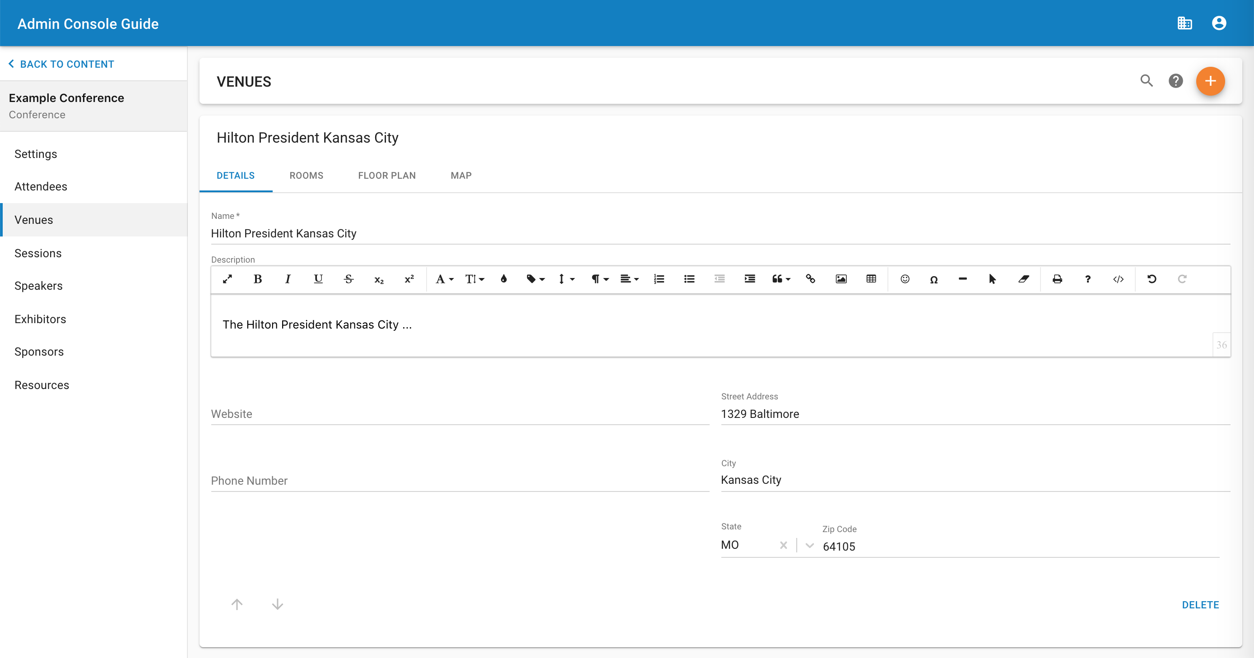1254x658 pixels.
Task: Insert an unordered bullet list
Action: [x=689, y=279]
